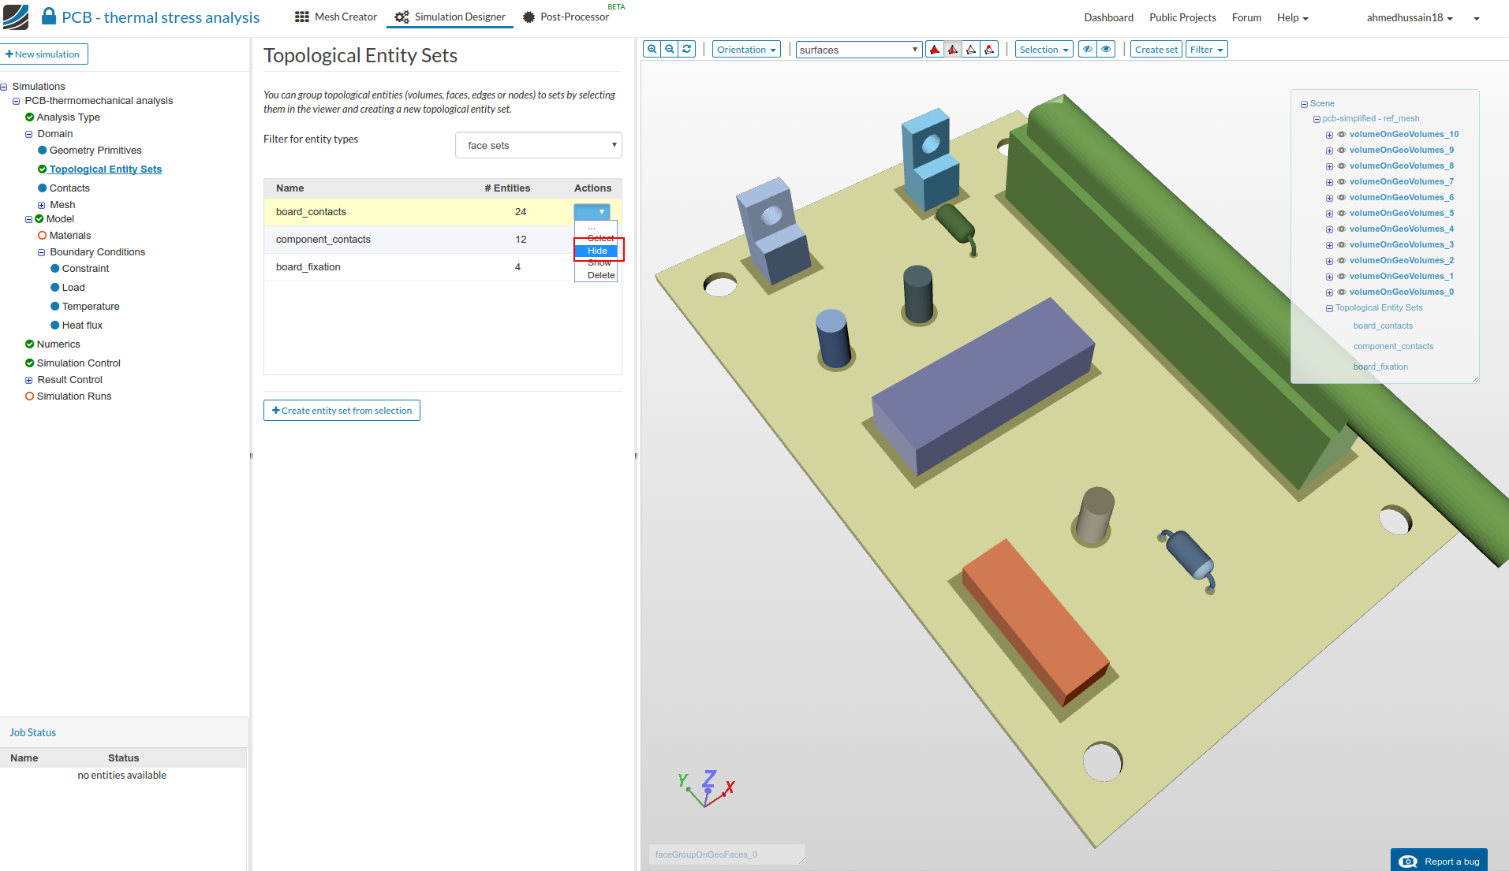Open the Mesh Creator grid icon
Viewport: 1509px width, 871px height.
click(x=301, y=17)
